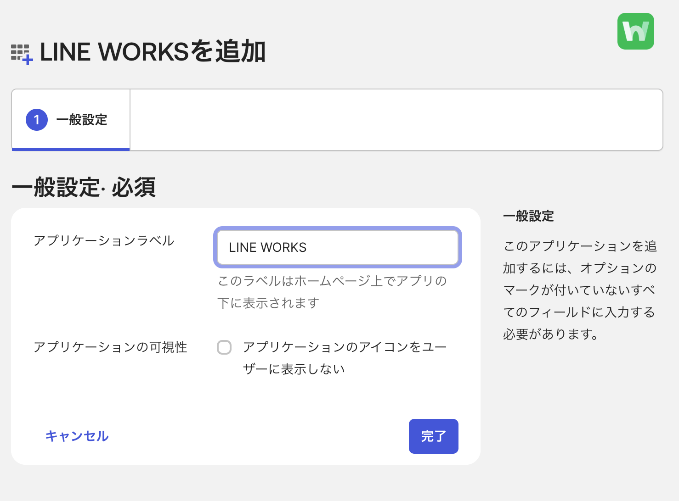Click the キャンセル link
This screenshot has height=501, width=679.
(77, 436)
